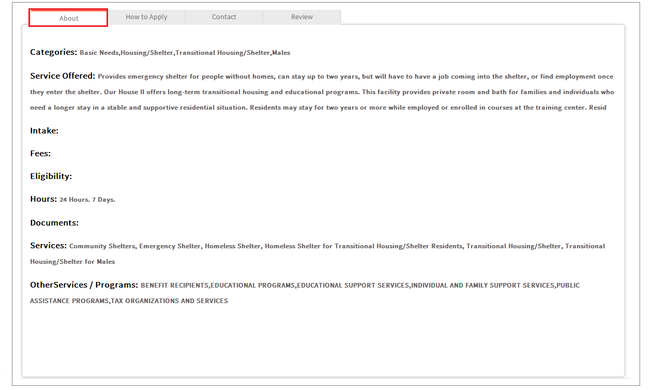
Task: Select the Contact tab
Action: click(x=224, y=17)
